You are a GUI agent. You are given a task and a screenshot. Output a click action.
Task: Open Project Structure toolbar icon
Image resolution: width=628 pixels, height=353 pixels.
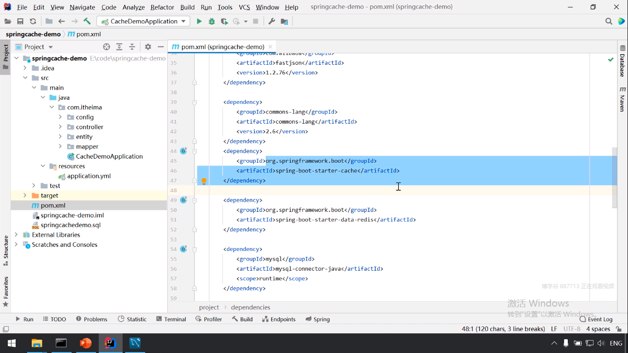tap(284, 21)
